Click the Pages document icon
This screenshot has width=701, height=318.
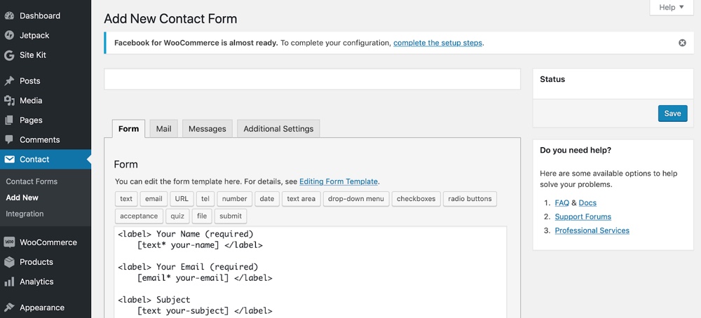(9, 120)
